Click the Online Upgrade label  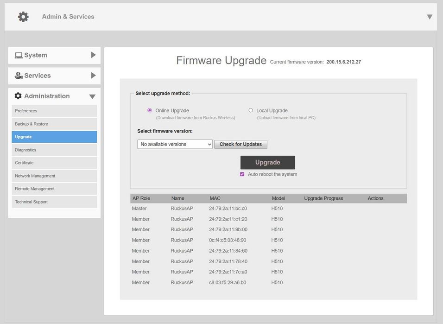tap(172, 110)
